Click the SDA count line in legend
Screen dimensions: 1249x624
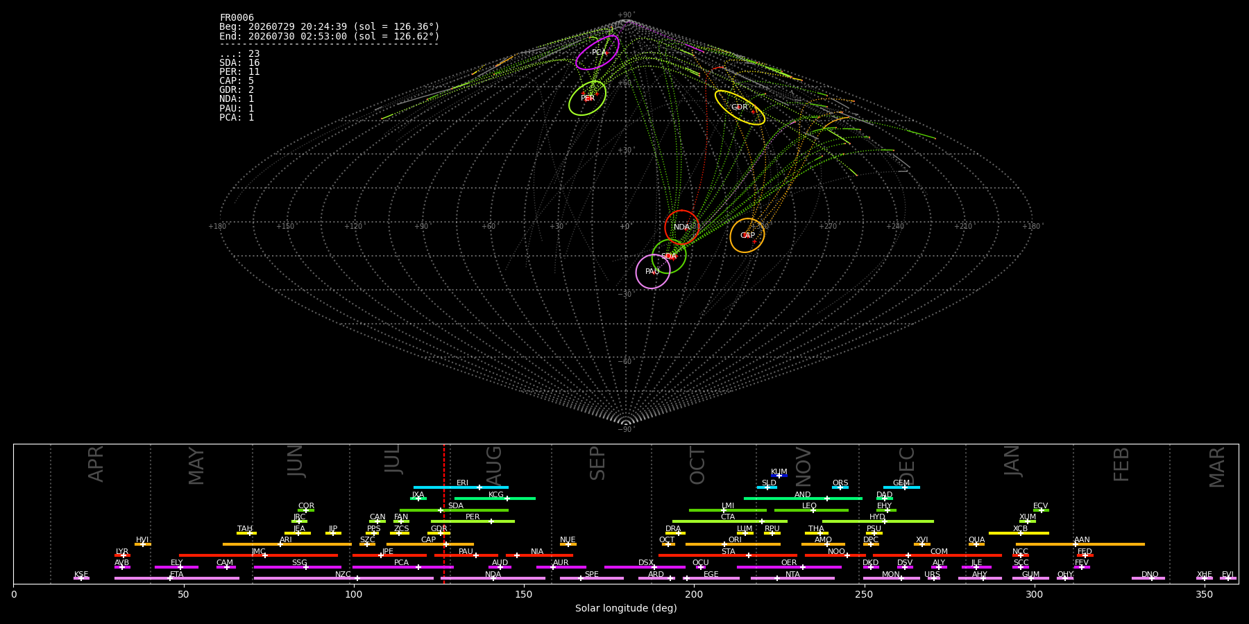239,63
